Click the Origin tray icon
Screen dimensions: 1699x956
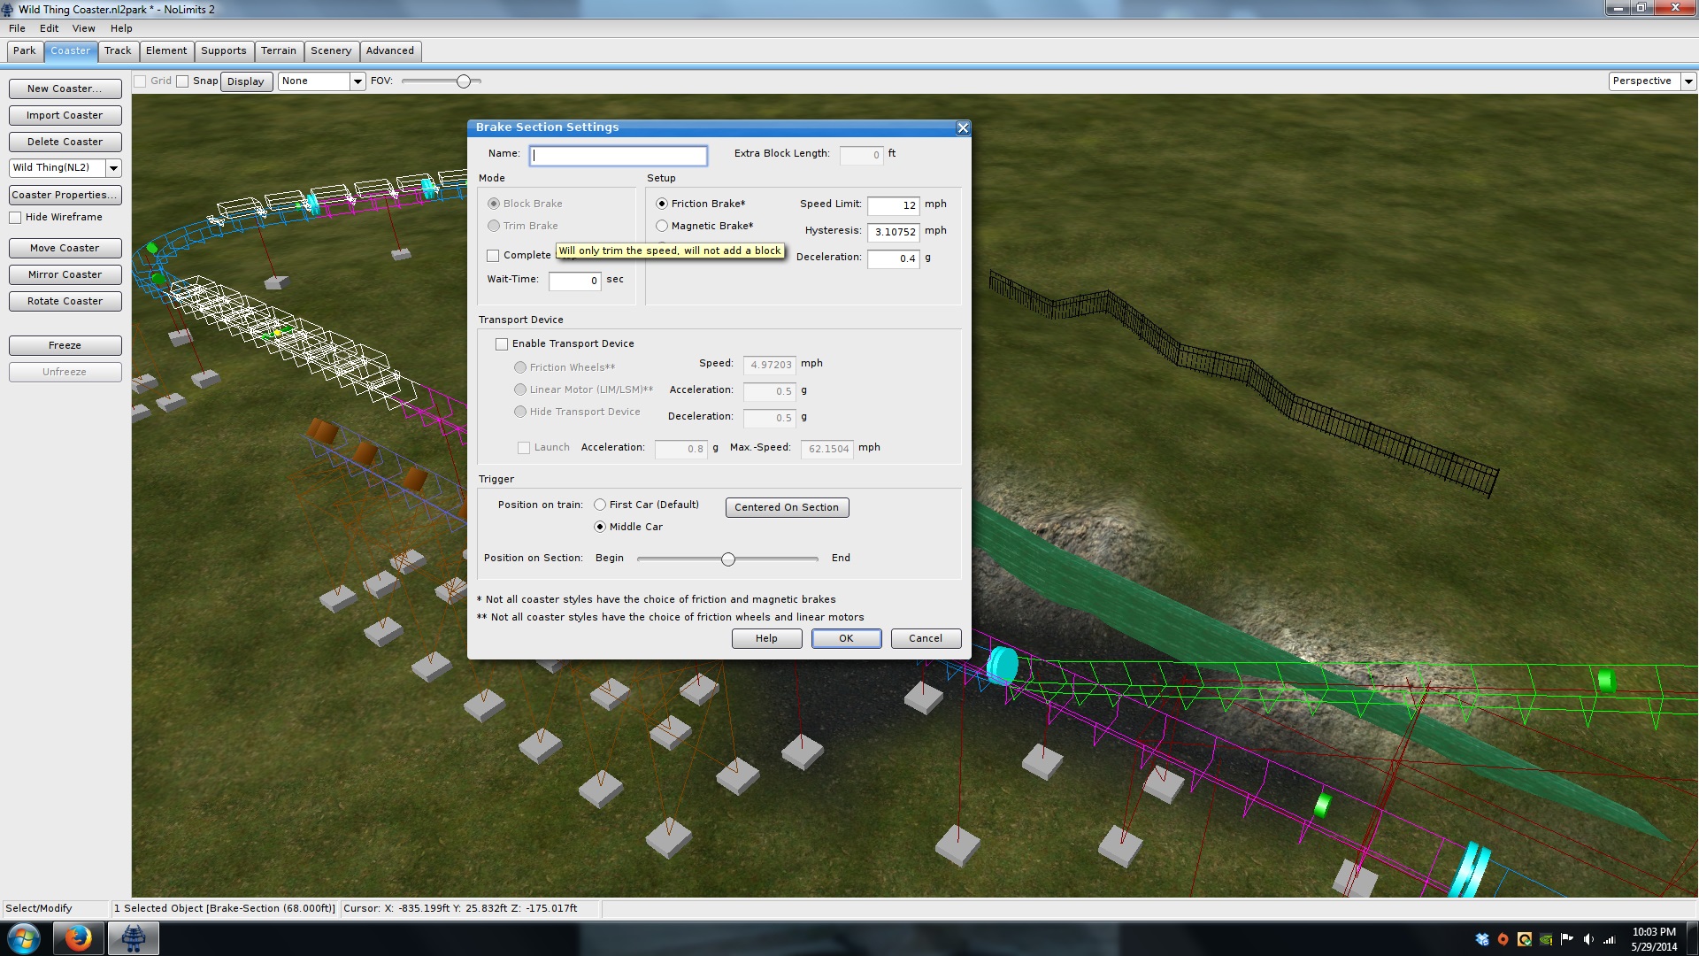pyautogui.click(x=1503, y=939)
